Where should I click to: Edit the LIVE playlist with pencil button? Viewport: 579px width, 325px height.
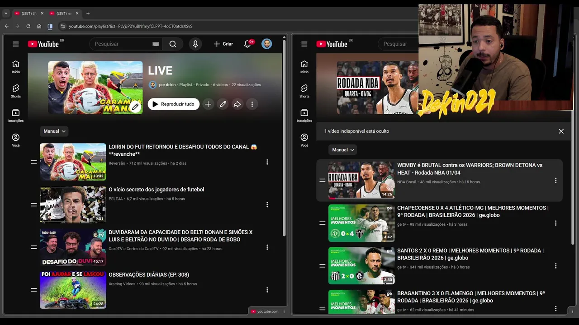[223, 104]
